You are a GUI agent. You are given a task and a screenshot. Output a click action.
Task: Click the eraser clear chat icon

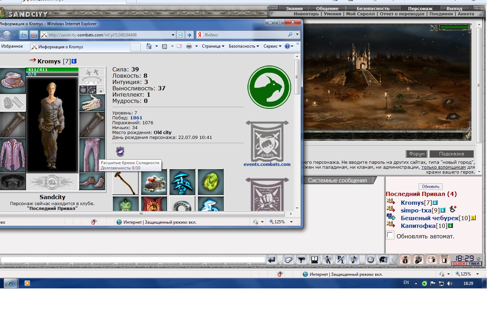coord(288,260)
